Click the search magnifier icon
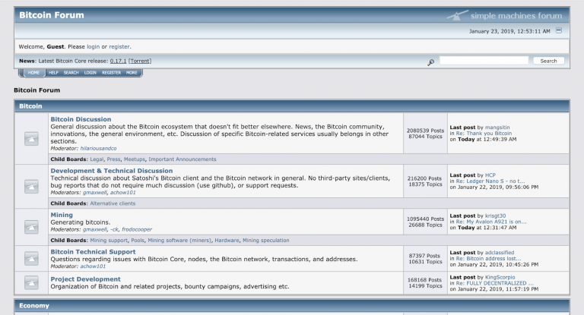The image size is (584, 315). [x=430, y=62]
